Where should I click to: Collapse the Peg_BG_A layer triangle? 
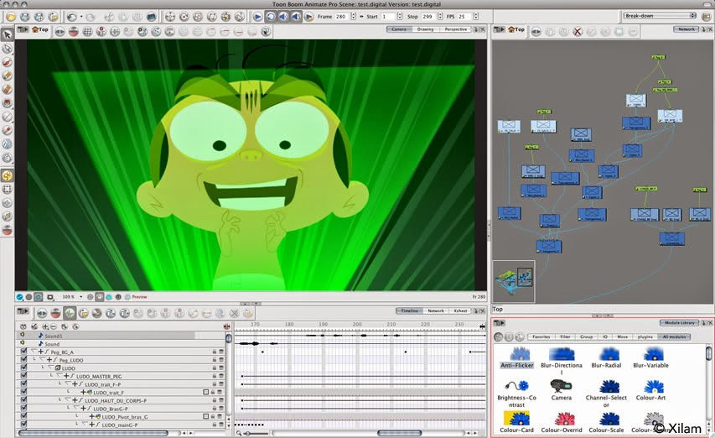(34, 352)
